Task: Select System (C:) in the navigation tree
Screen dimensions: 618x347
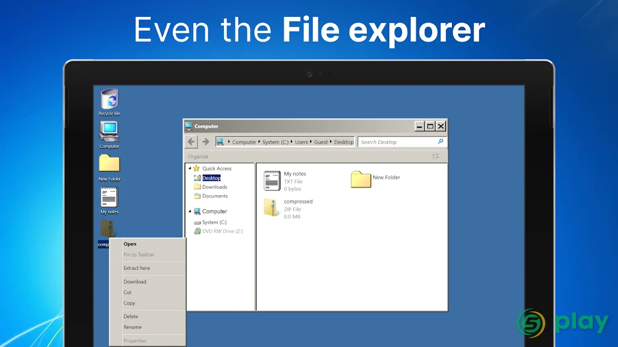Action: click(x=214, y=222)
